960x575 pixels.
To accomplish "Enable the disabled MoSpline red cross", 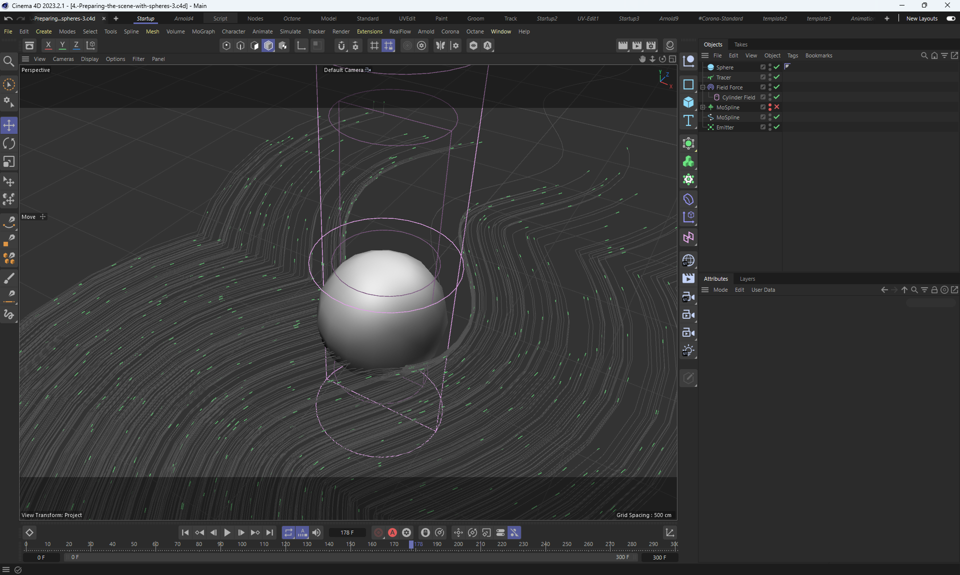I will point(776,107).
